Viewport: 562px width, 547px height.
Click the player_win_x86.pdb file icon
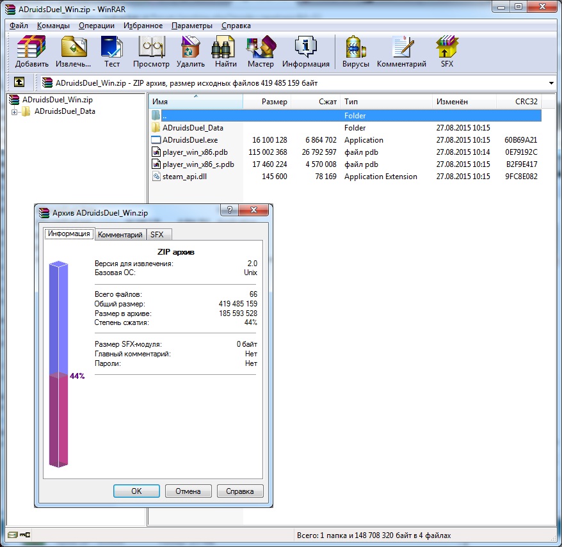pyautogui.click(x=156, y=152)
